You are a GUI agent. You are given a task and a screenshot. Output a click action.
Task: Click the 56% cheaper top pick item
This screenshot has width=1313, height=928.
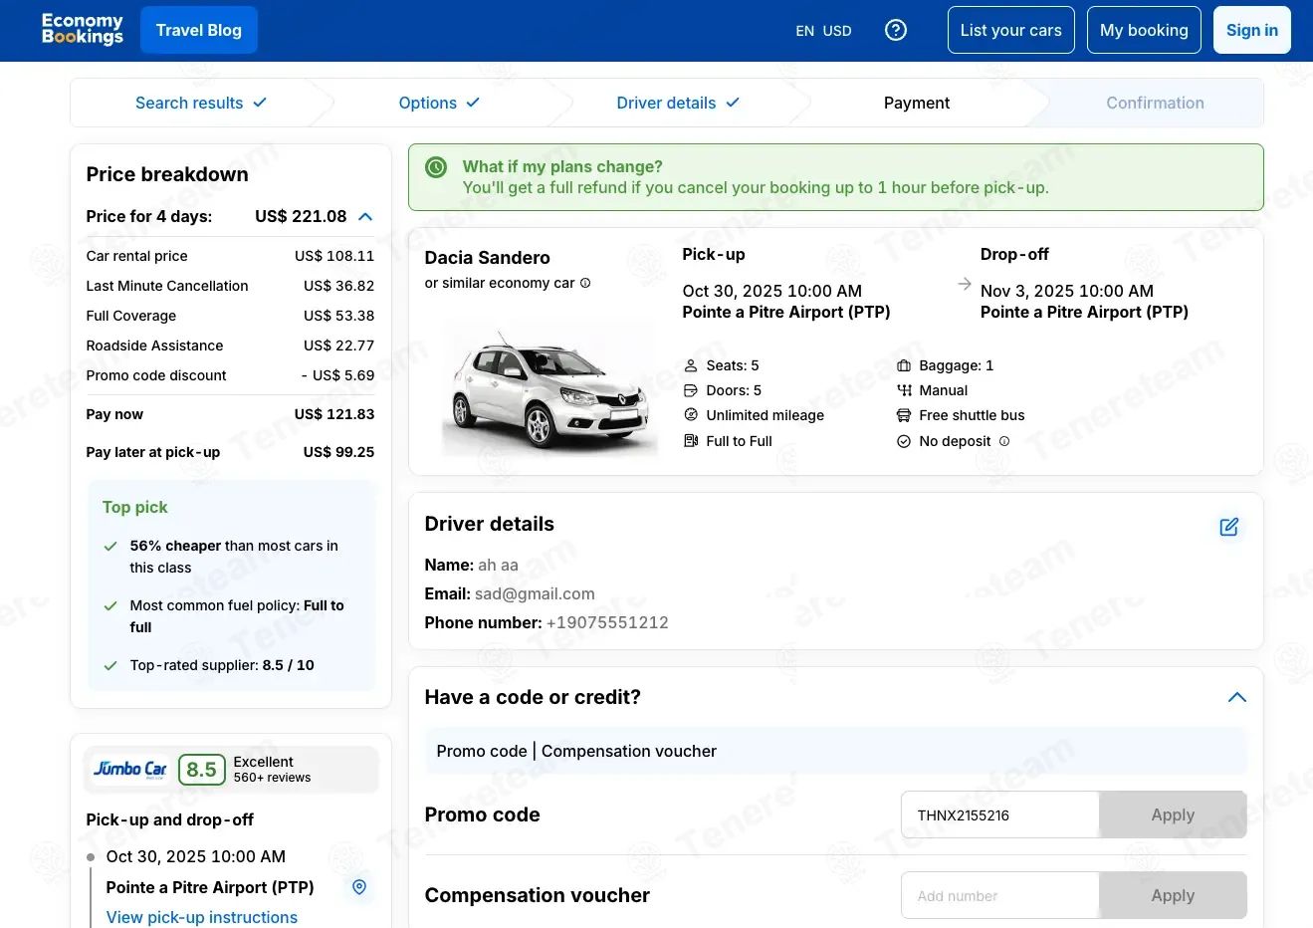coord(234,557)
